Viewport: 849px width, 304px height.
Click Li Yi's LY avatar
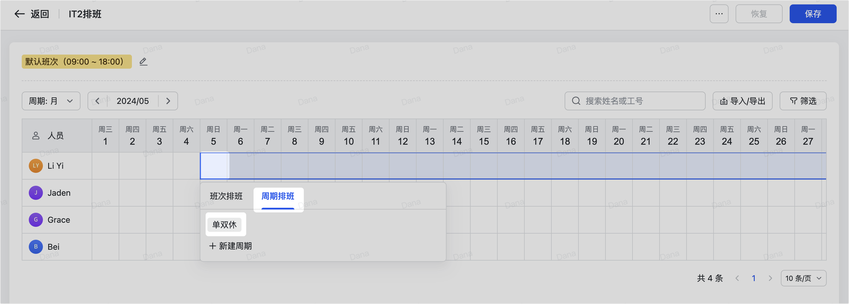point(36,166)
